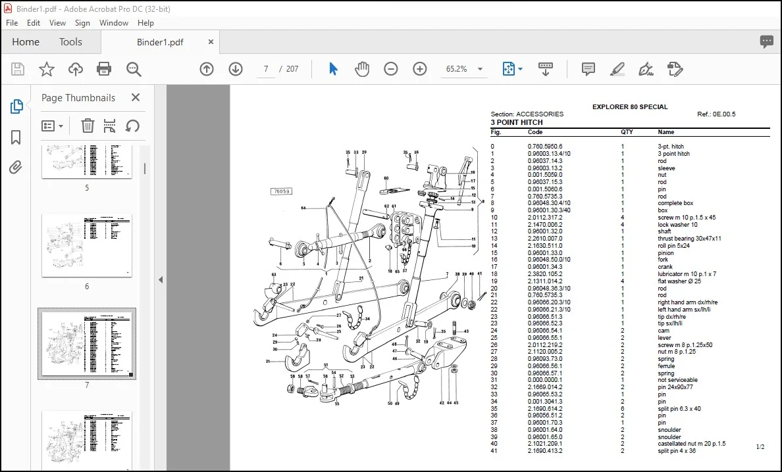Select page 5 thumbnail
Image resolution: width=782 pixels, height=472 pixels.
coord(87,161)
